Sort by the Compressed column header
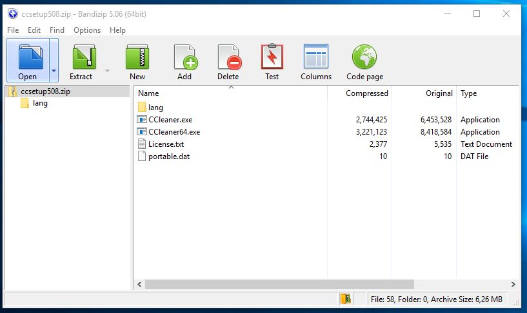This screenshot has height=313, width=527. (360, 93)
